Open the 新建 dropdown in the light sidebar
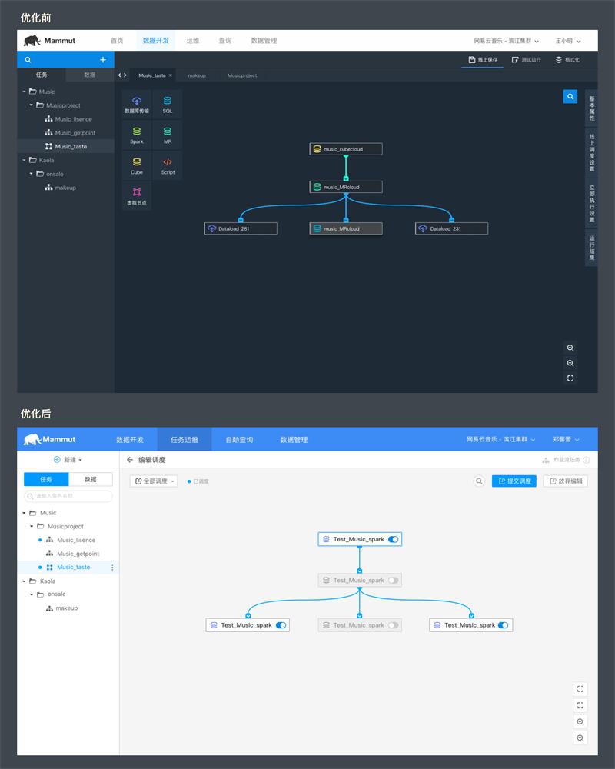The image size is (615, 769). tap(68, 460)
